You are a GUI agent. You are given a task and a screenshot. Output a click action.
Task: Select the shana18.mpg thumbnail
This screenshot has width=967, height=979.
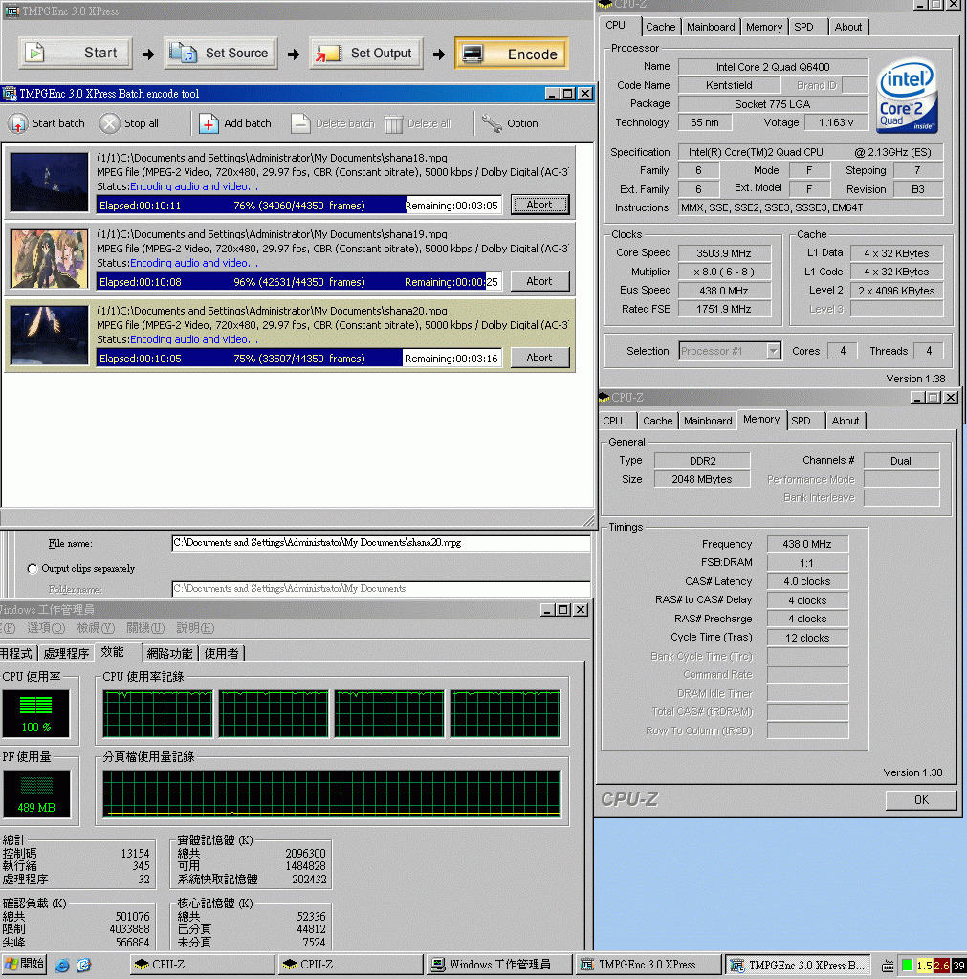pyautogui.click(x=50, y=182)
